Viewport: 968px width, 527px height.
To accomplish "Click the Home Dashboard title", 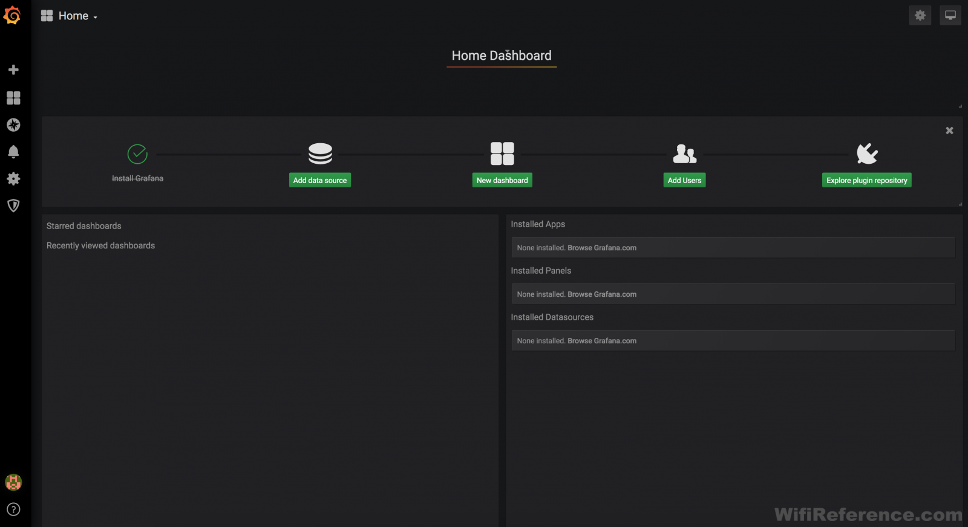I will (x=502, y=56).
